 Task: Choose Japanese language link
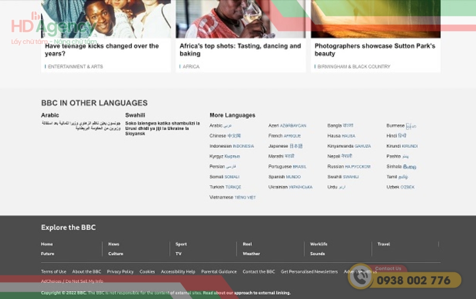pos(286,146)
